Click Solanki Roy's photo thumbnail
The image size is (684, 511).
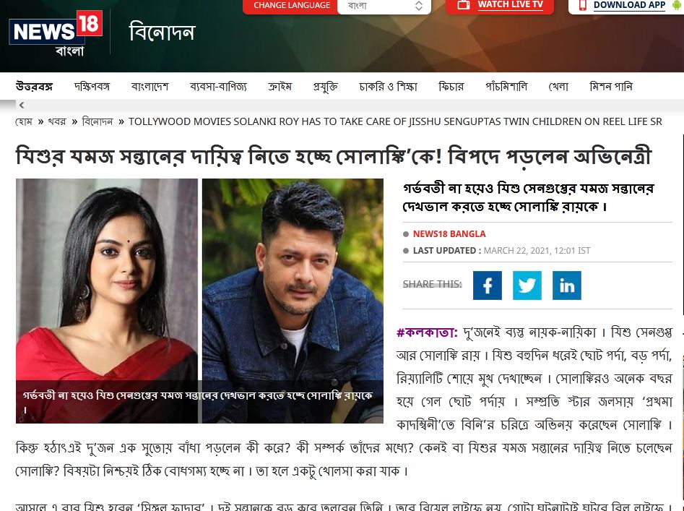pos(107,301)
